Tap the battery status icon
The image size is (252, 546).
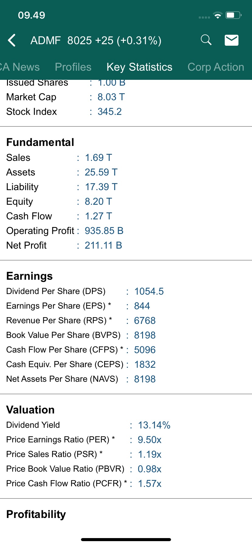233,15
